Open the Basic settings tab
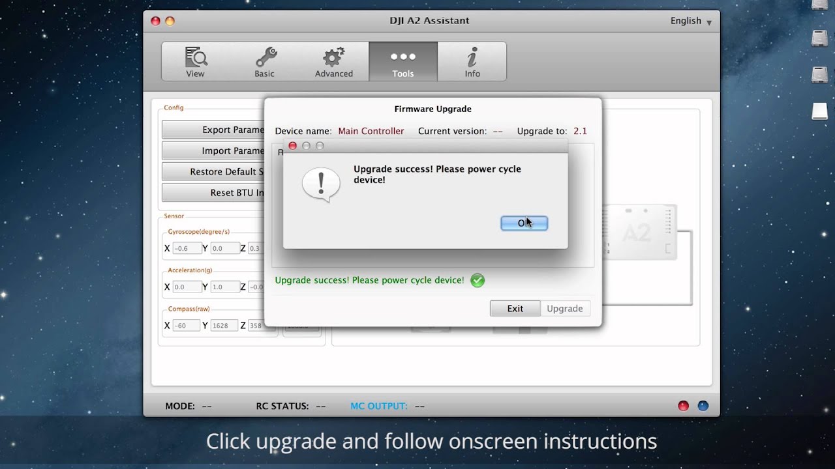The height and width of the screenshot is (469, 835). pyautogui.click(x=264, y=61)
